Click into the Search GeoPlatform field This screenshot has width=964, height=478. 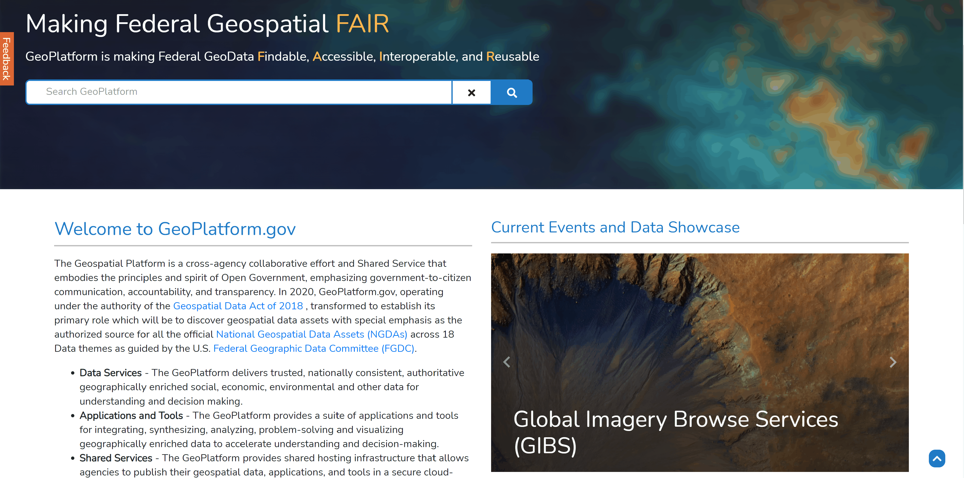(239, 92)
